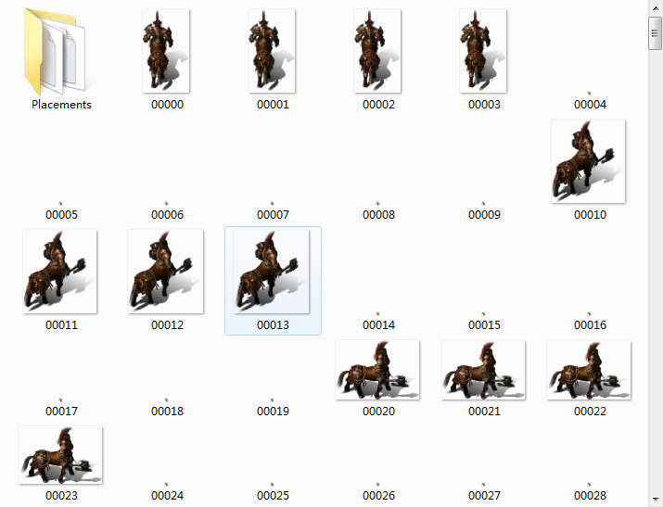Select the 00010 centaur thumbnail
The height and width of the screenshot is (507, 663).
click(589, 161)
